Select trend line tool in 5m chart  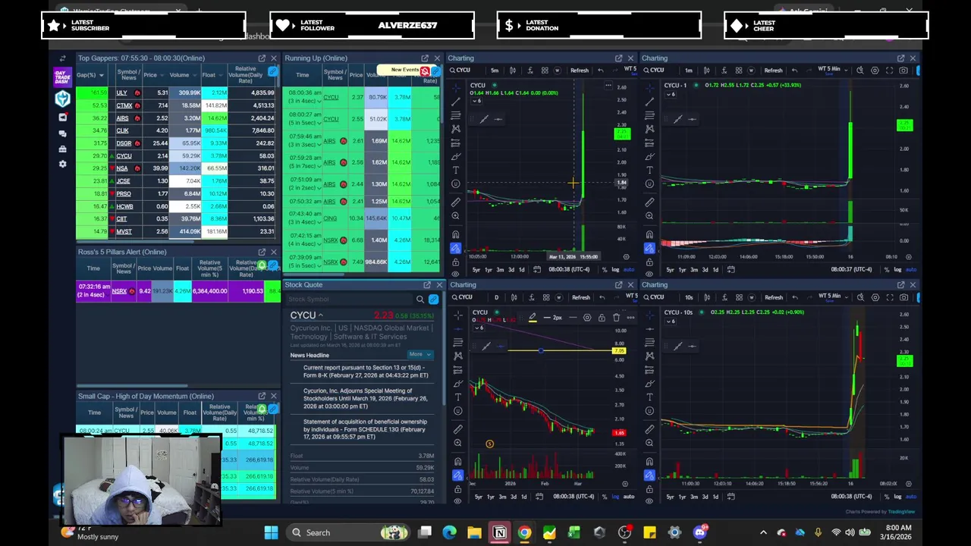point(455,102)
